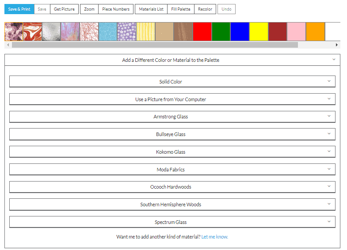Screen dimensions: 347x250
Task: Choose the pink color swatch
Action: coord(296,32)
